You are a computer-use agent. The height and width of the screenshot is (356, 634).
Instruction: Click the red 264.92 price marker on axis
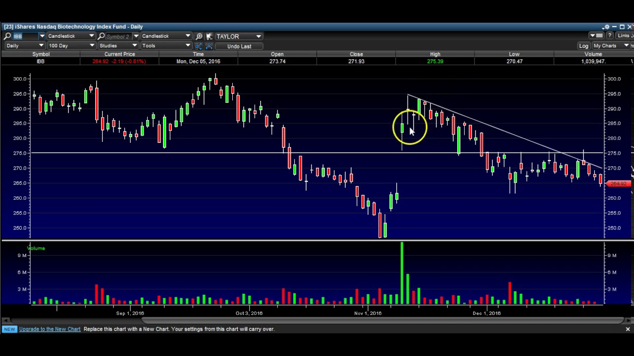pyautogui.click(x=618, y=184)
